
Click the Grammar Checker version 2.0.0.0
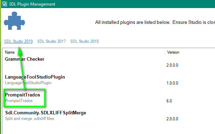pos(172,65)
